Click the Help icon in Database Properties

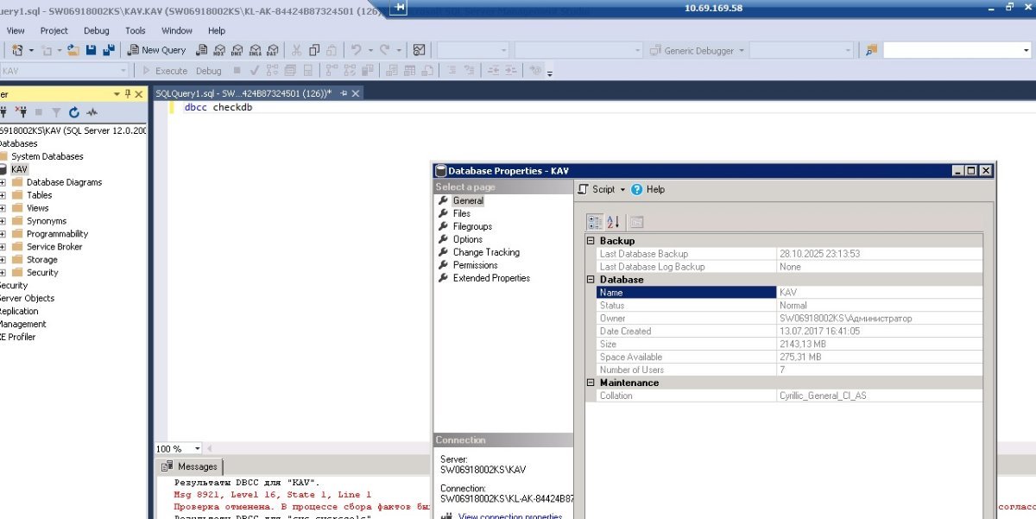pyautogui.click(x=637, y=189)
